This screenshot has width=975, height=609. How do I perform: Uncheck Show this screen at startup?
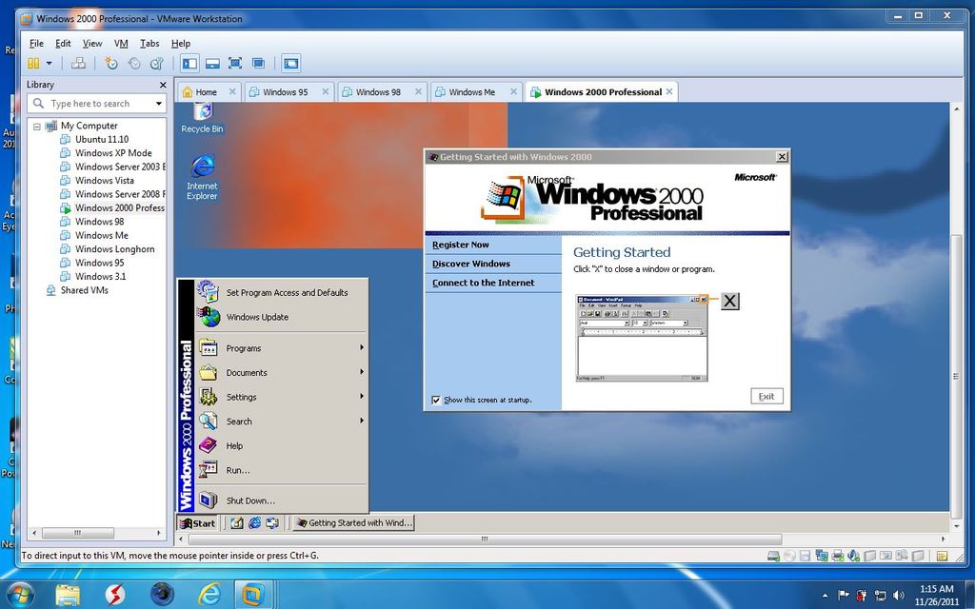(x=436, y=401)
